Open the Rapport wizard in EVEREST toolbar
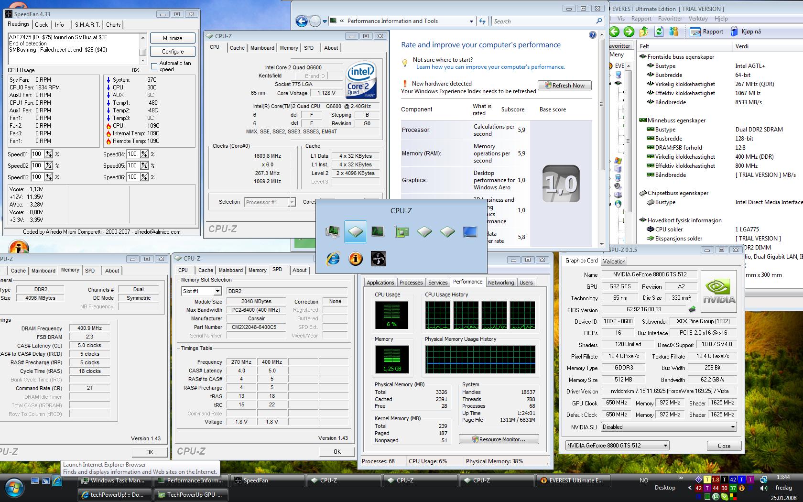This screenshot has height=502, width=803. [707, 32]
